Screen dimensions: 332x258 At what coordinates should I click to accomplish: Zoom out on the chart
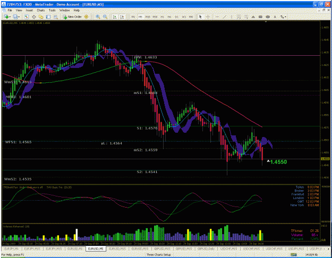(105, 16)
